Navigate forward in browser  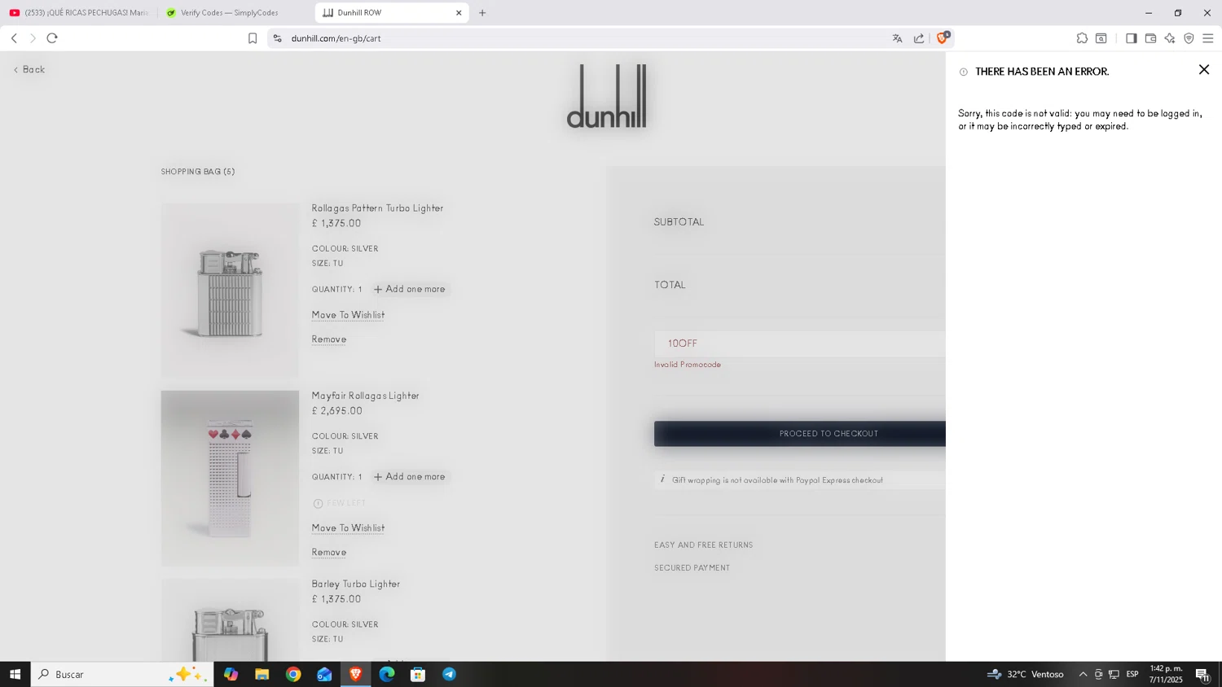33,38
